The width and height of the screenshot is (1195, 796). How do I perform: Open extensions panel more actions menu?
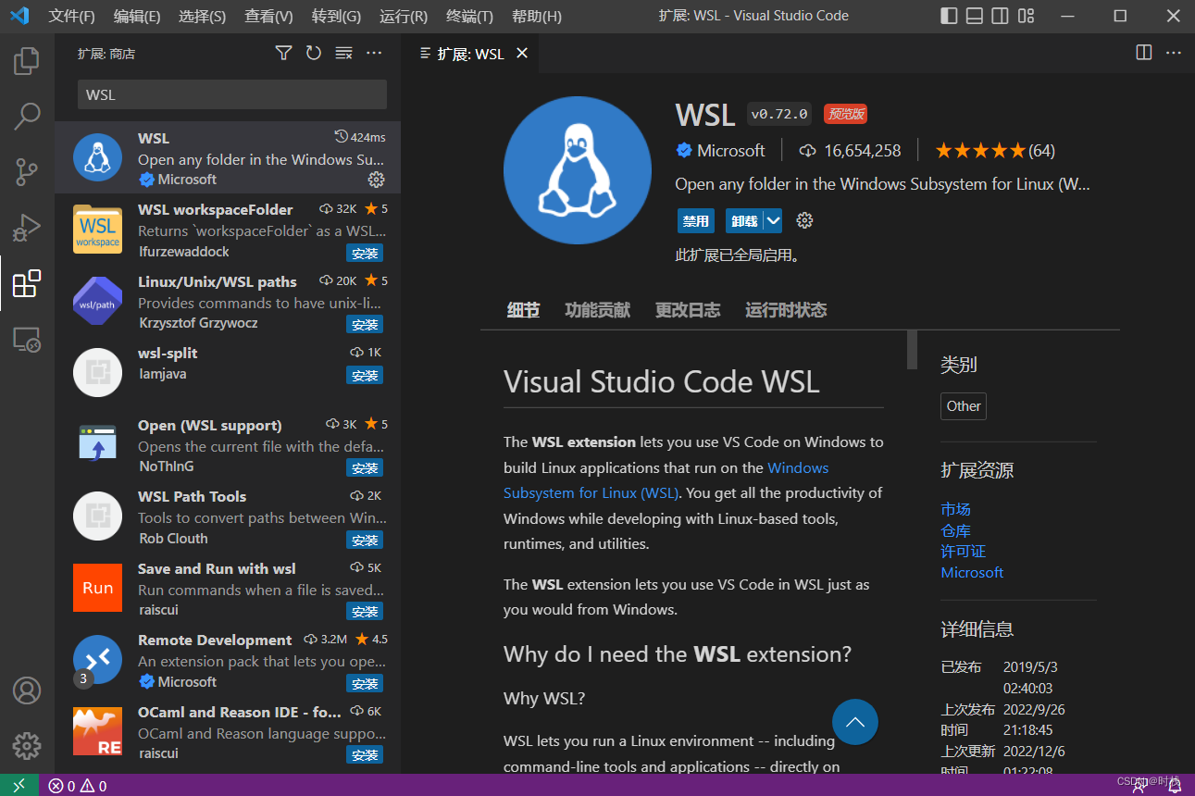374,54
